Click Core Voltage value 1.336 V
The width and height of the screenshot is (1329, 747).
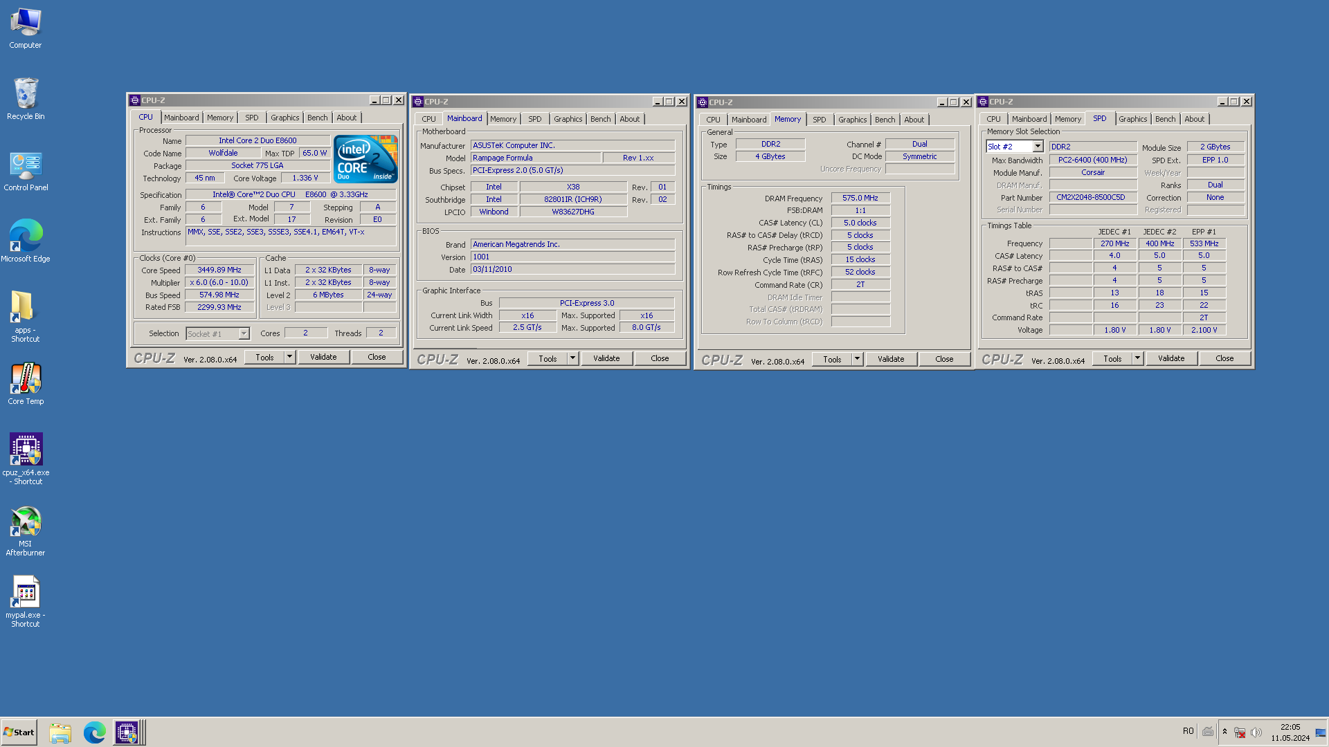(x=305, y=178)
